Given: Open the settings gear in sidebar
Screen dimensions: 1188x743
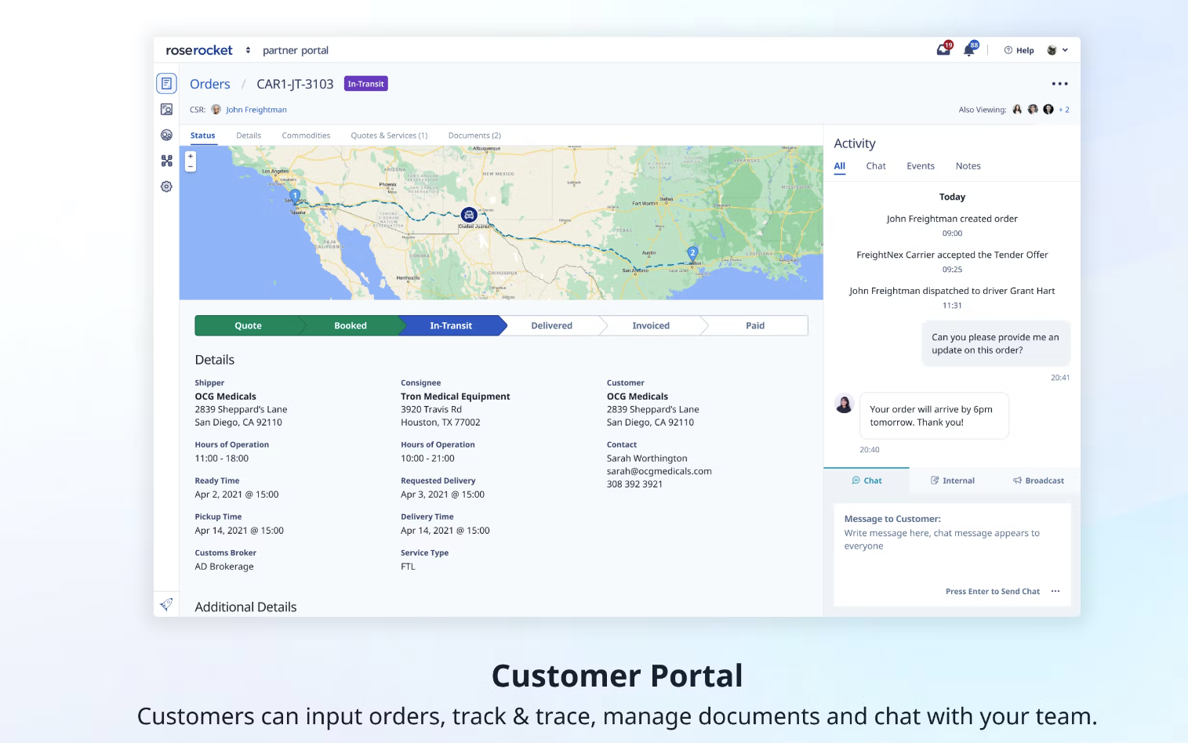Looking at the screenshot, I should point(166,187).
